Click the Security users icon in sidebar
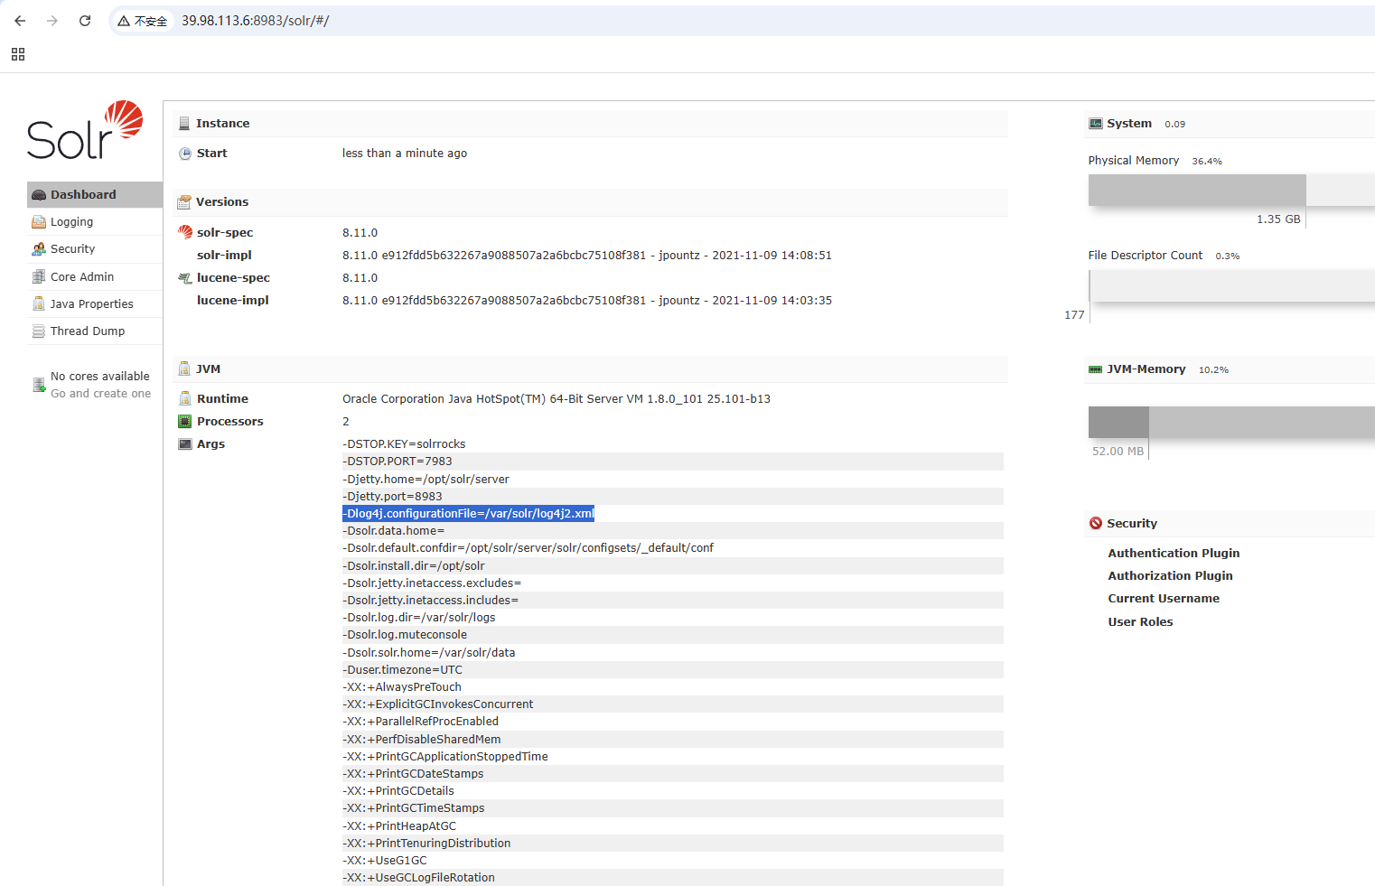This screenshot has width=1375, height=886. 39,249
